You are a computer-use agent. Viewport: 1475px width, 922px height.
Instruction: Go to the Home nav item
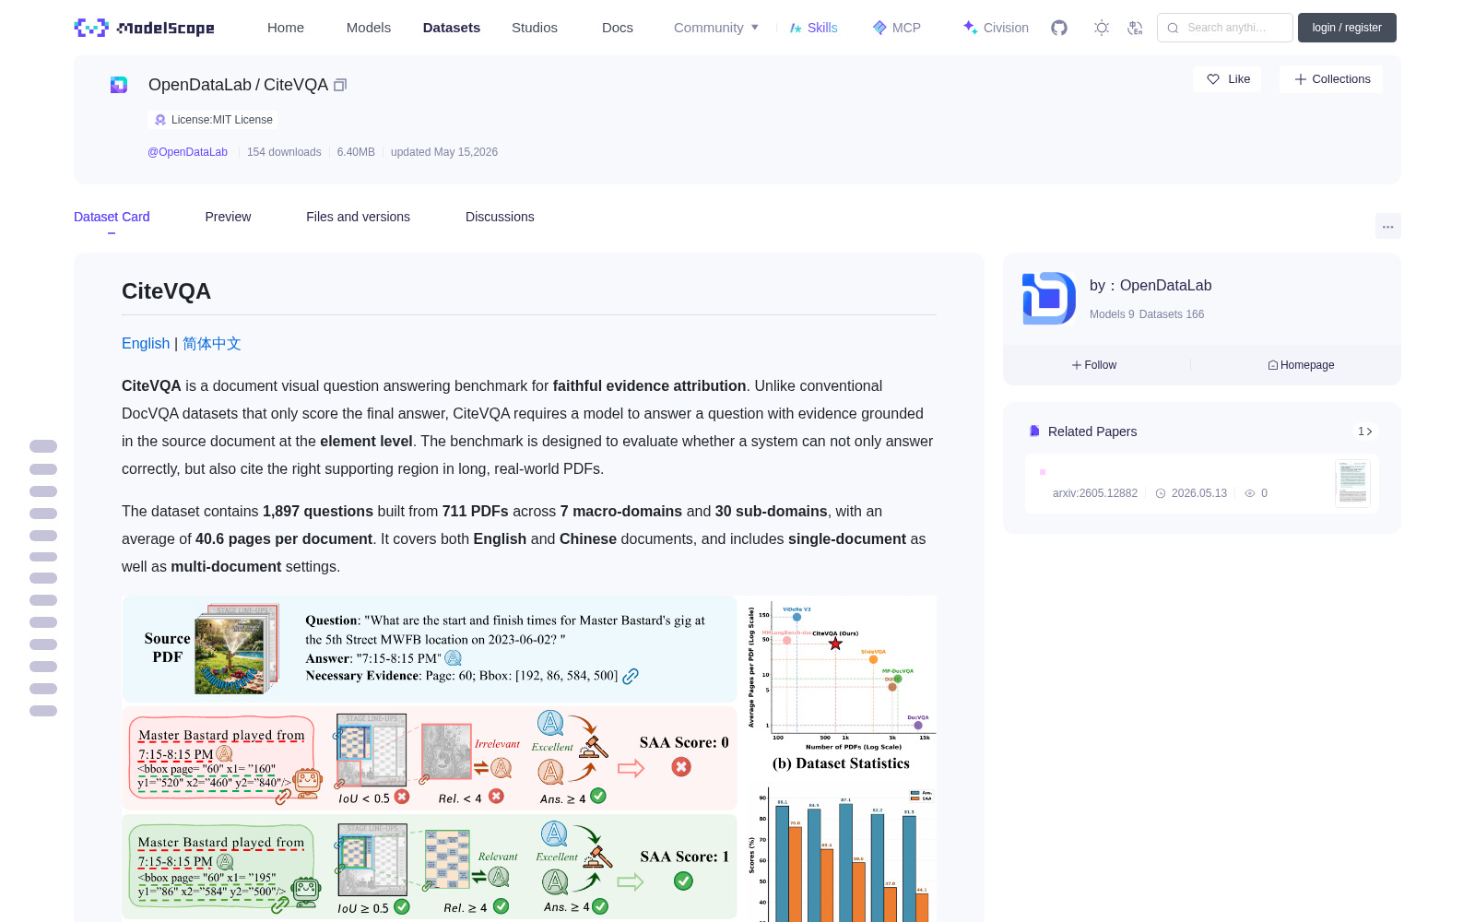click(x=286, y=28)
